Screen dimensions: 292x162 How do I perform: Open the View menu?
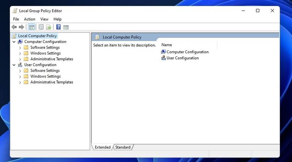pos(44,19)
